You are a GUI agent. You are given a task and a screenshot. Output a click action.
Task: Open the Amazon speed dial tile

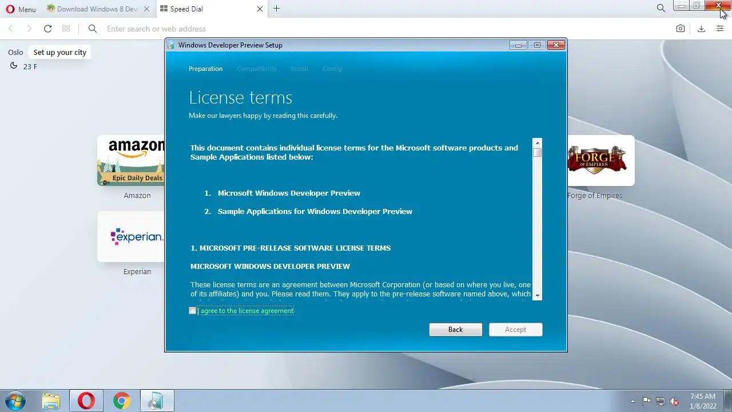(131, 161)
